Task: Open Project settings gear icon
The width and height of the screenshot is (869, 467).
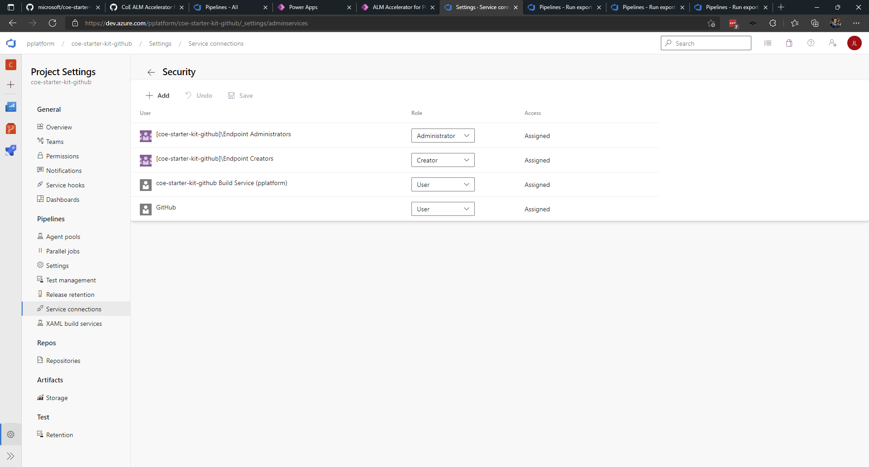Action: (11, 434)
